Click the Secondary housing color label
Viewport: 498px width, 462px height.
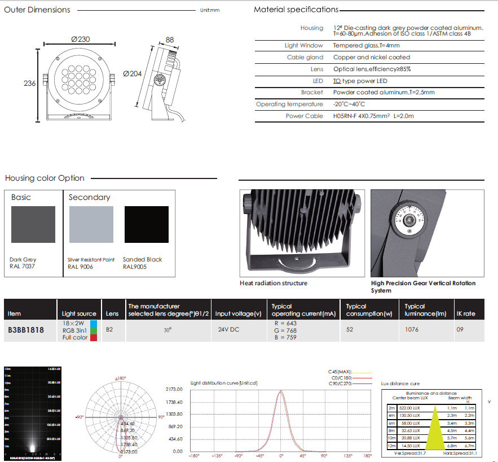coord(89,197)
